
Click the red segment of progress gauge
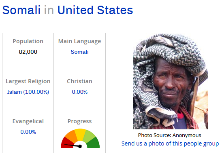coord(66,142)
